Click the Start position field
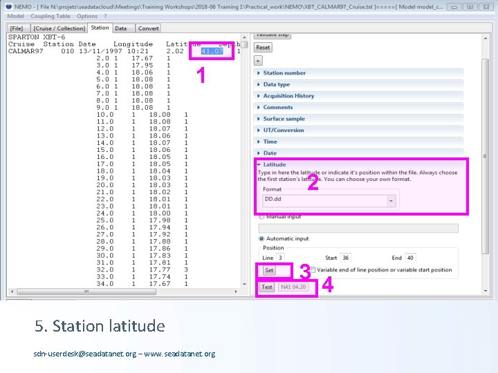 tap(346, 258)
